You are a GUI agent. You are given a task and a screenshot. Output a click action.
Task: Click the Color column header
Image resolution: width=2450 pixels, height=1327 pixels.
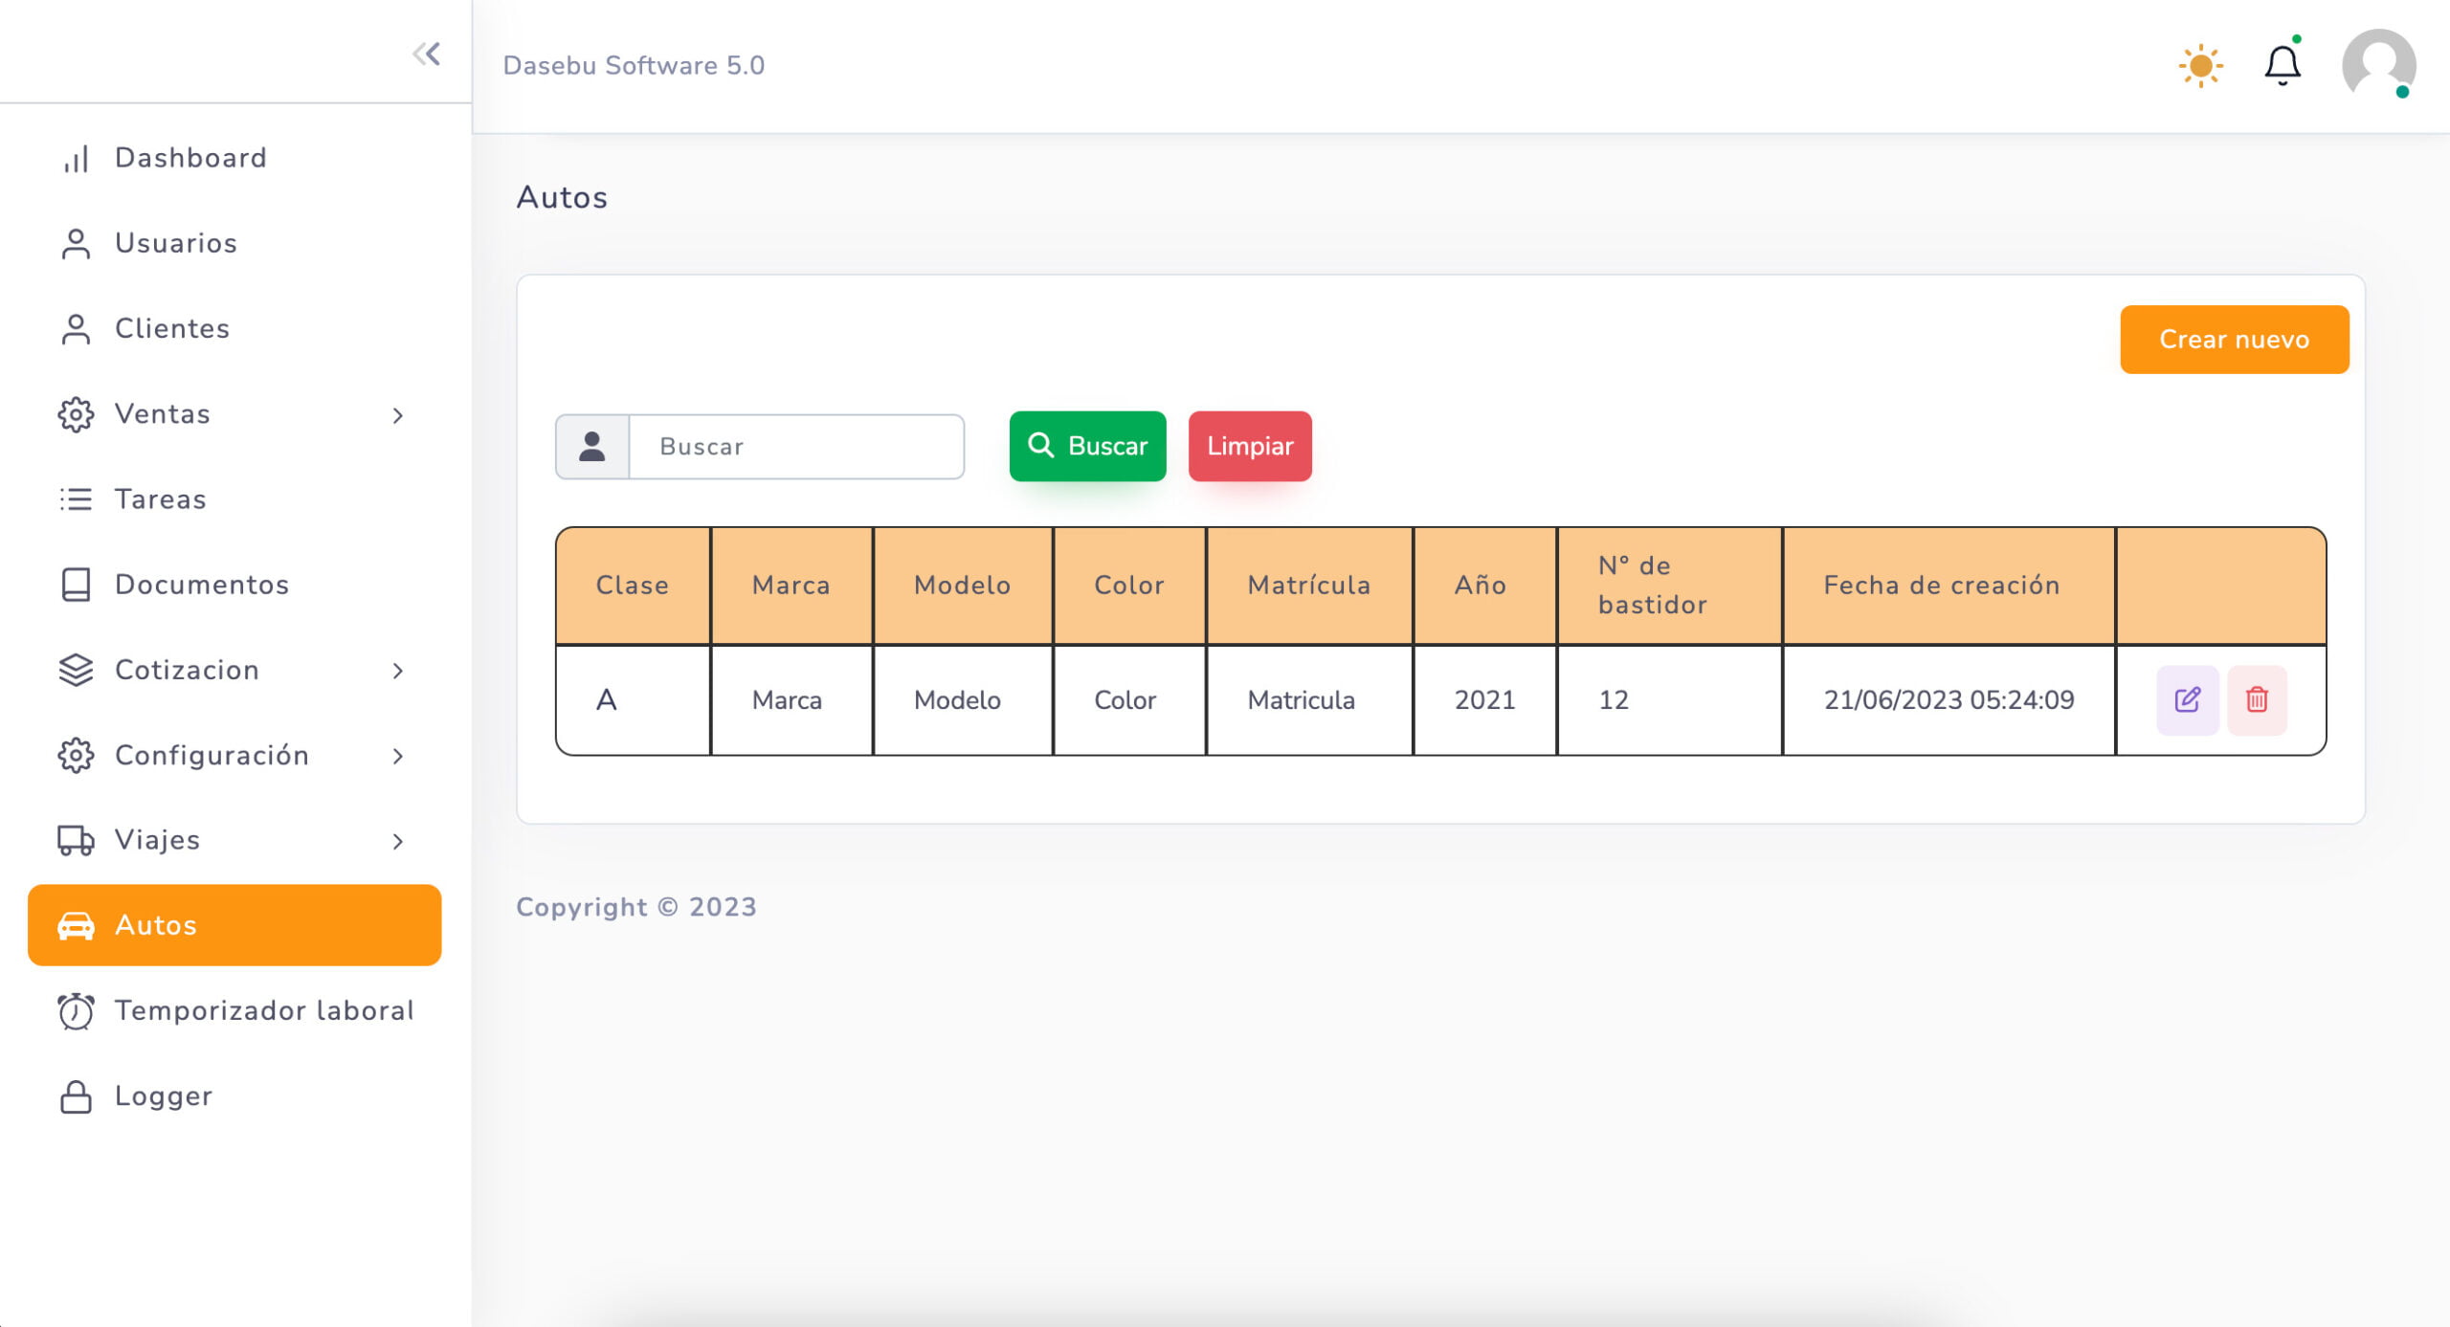click(1129, 586)
